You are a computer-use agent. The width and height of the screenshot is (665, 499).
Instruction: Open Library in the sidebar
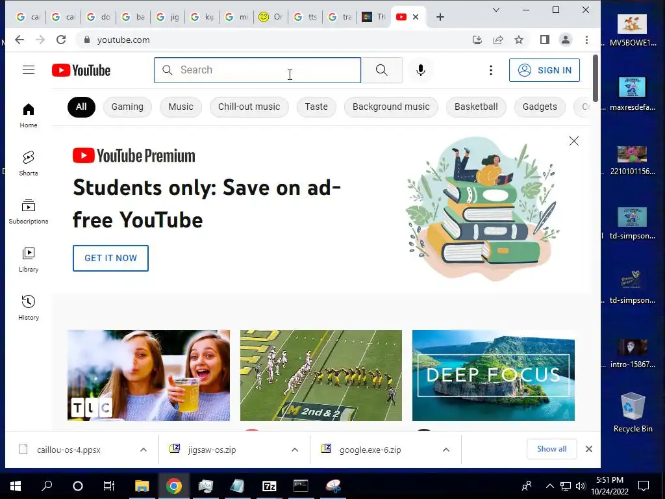tap(29, 260)
